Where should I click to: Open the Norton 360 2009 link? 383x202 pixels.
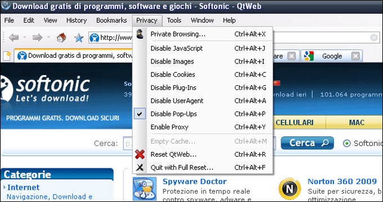tap(342, 182)
